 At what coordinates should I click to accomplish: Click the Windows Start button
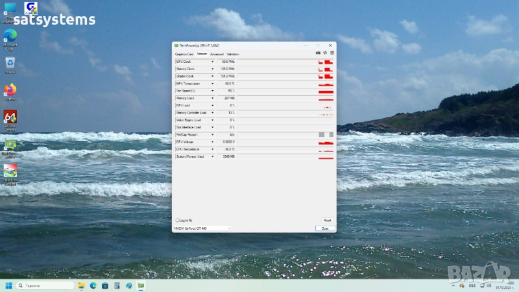click(x=9, y=286)
